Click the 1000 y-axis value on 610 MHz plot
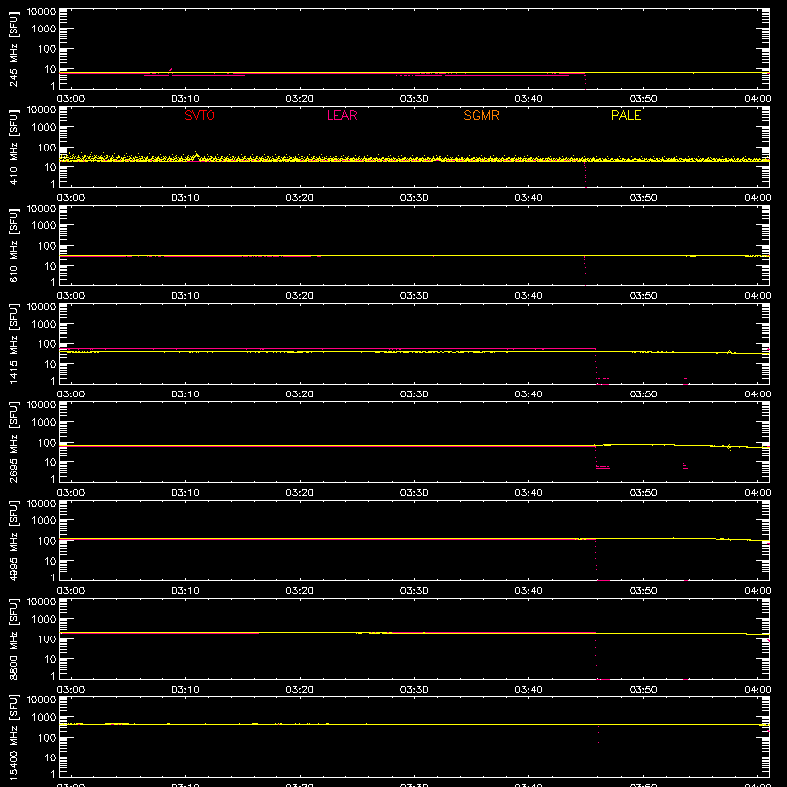The image size is (787, 787). 44,226
